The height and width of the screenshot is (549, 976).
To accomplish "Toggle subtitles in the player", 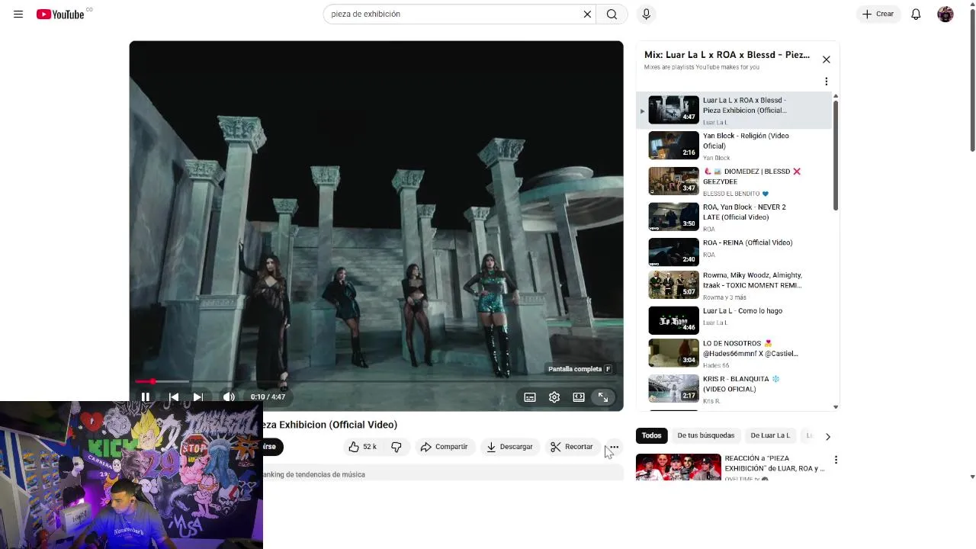I will click(x=530, y=397).
